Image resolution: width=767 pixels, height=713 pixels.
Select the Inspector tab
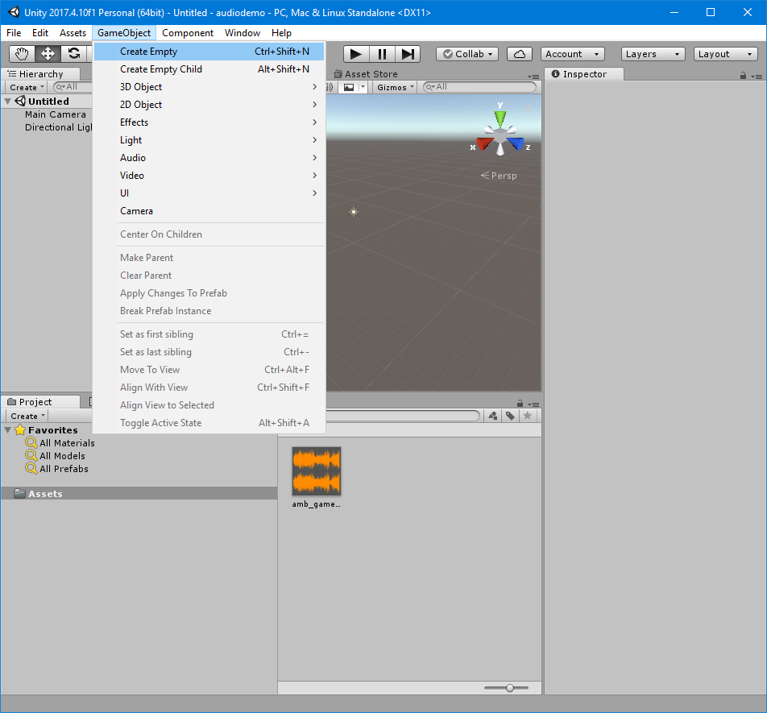[x=584, y=74]
